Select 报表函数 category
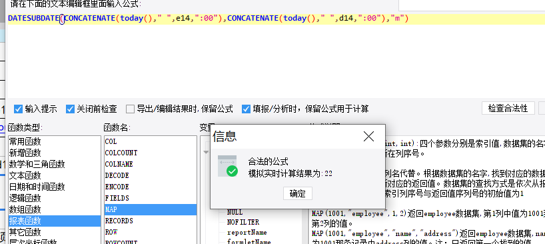545x244 pixels. (55, 221)
